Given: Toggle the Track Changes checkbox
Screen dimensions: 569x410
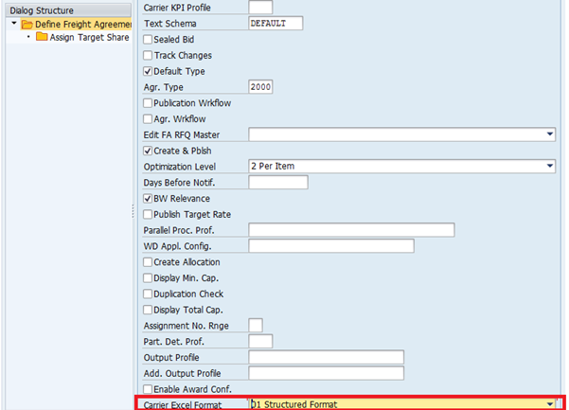Looking at the screenshot, I should click(x=148, y=56).
